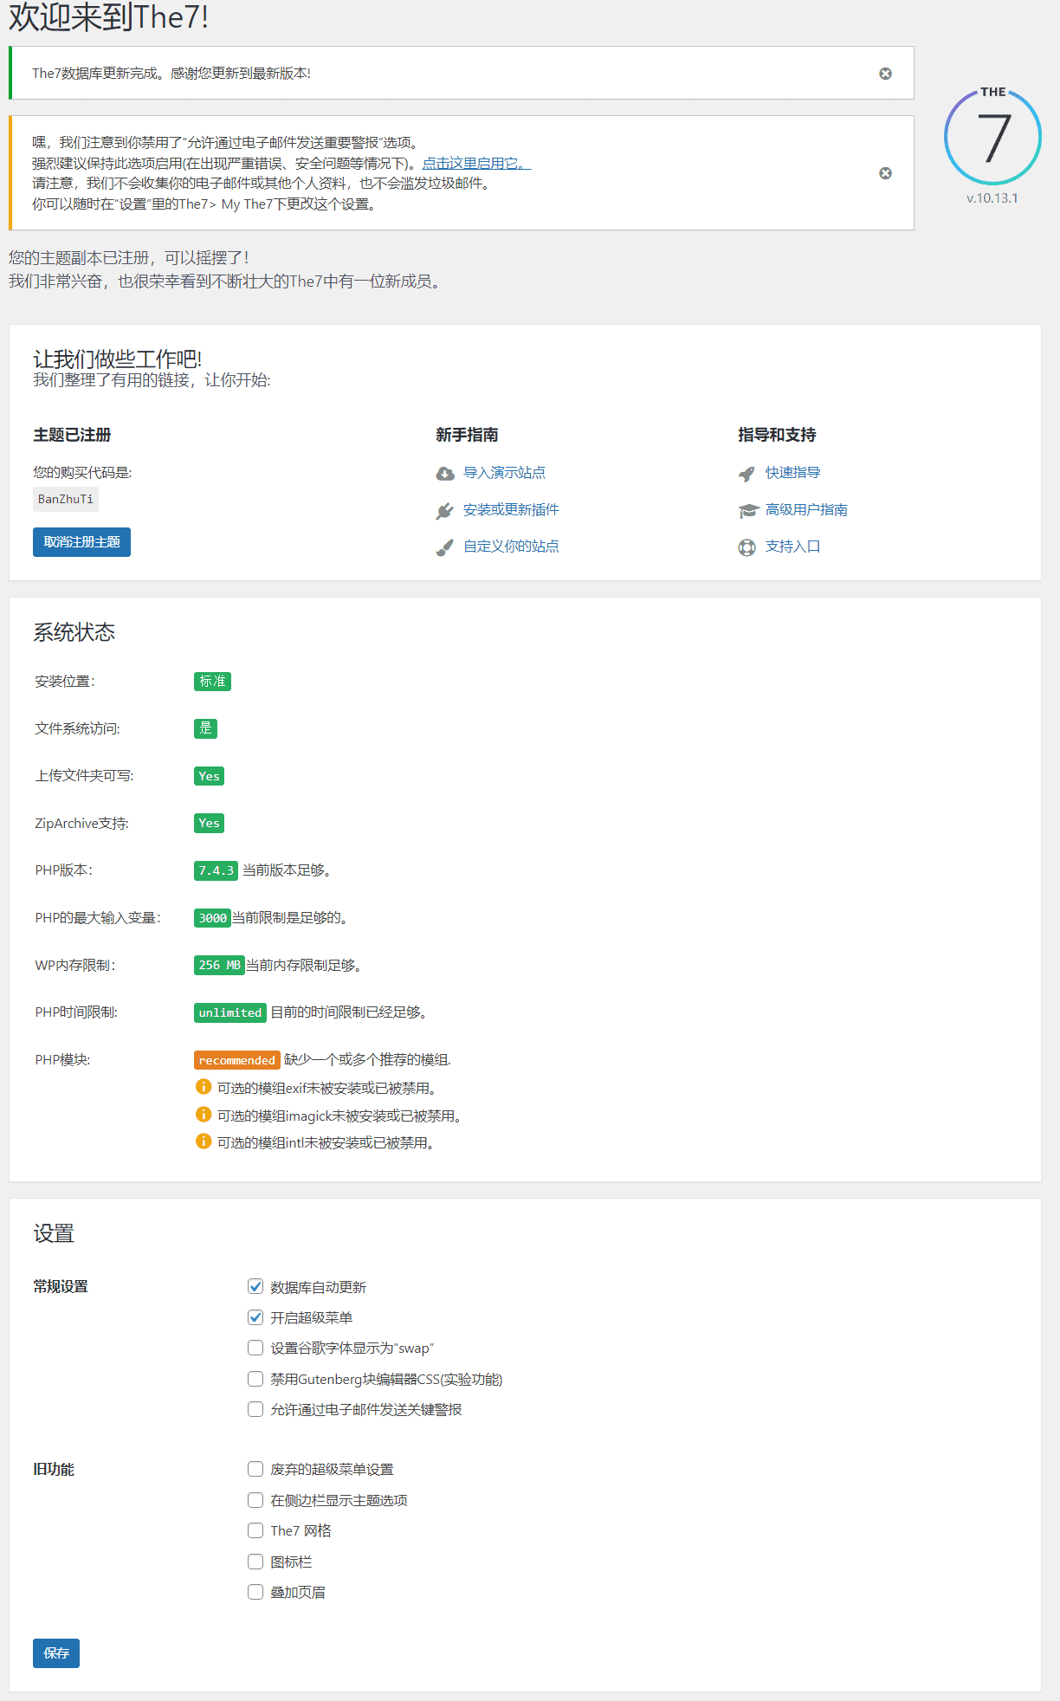Enable 叠加页眉 checkbox
The image size is (1060, 1701).
pos(255,1592)
